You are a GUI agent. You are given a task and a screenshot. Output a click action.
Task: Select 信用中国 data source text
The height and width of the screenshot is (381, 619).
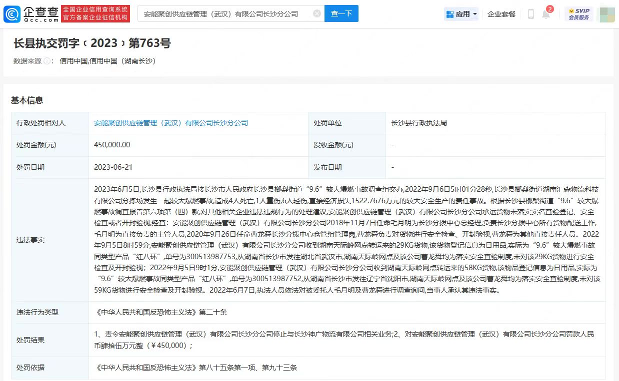click(108, 61)
